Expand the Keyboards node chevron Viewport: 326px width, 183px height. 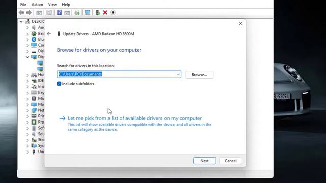(x=28, y=93)
